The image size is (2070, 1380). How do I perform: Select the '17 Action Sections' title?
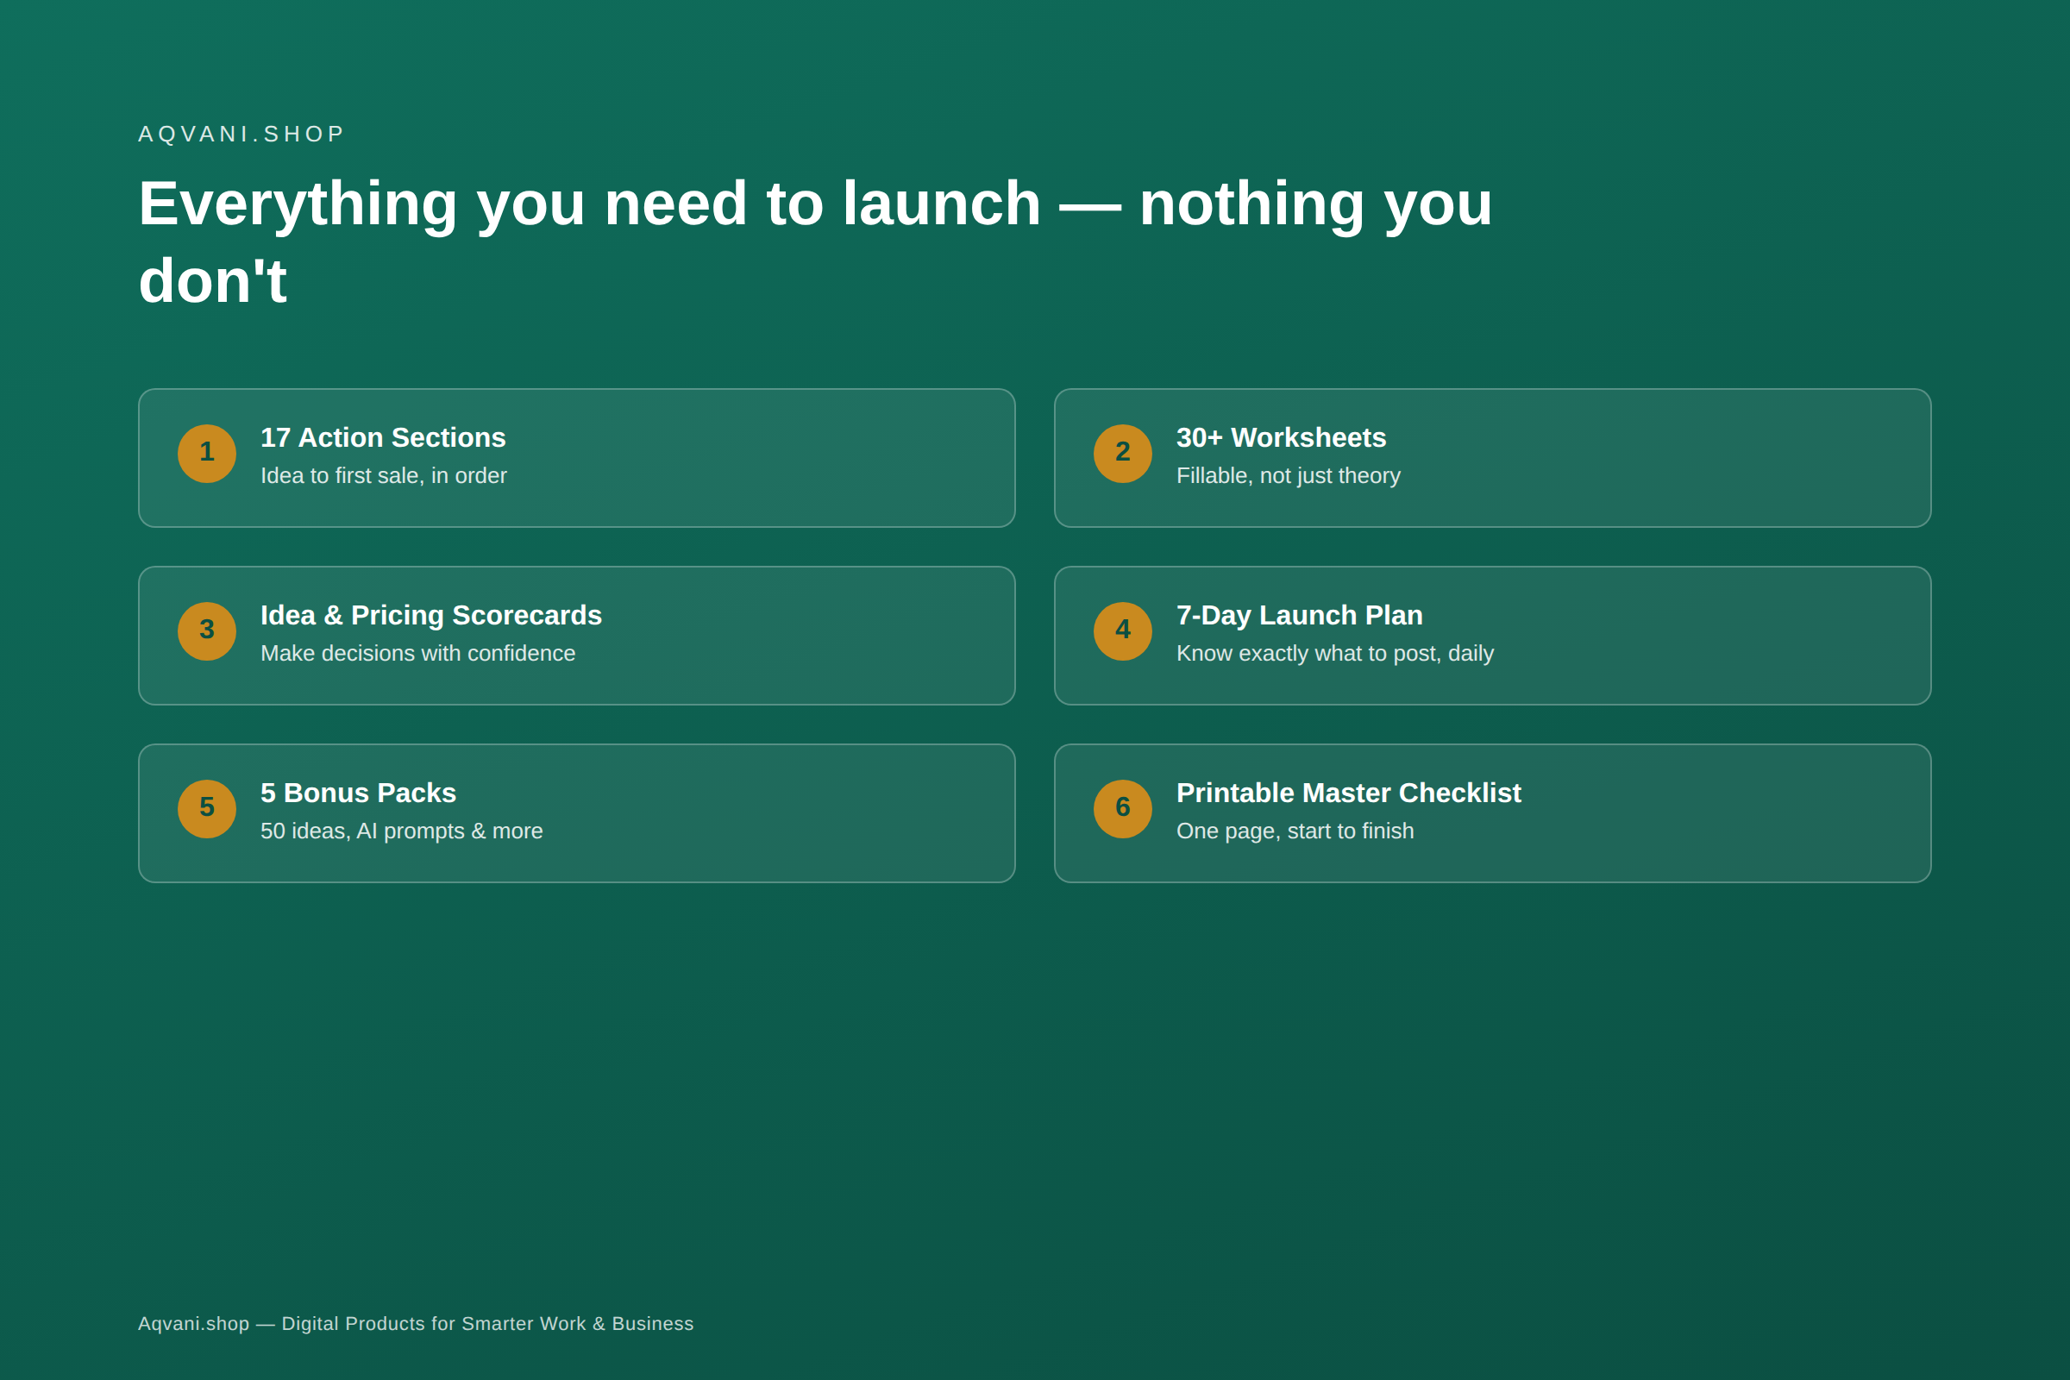(383, 437)
